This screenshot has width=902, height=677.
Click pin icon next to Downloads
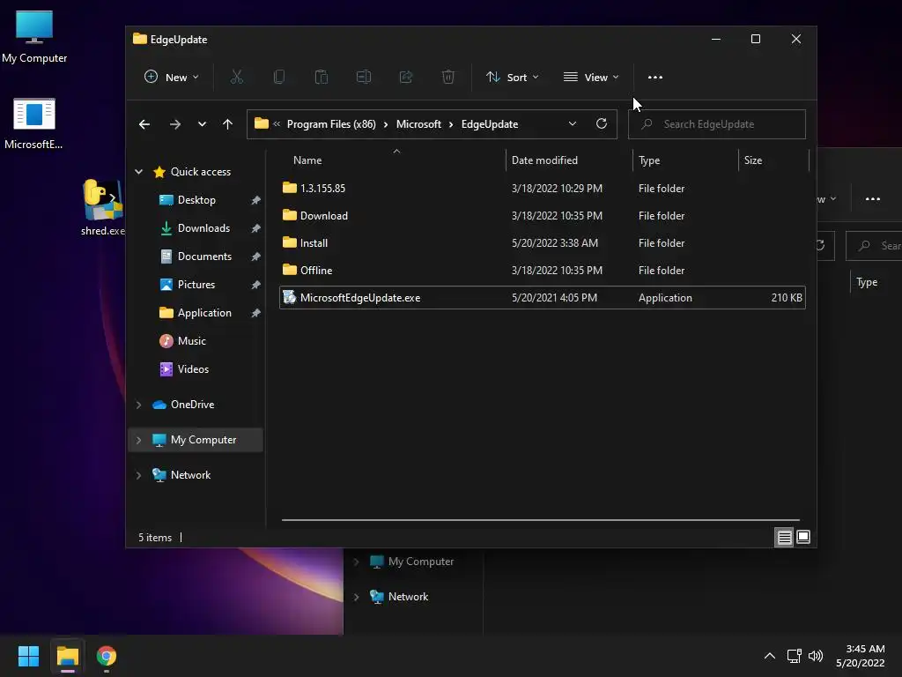coord(256,228)
